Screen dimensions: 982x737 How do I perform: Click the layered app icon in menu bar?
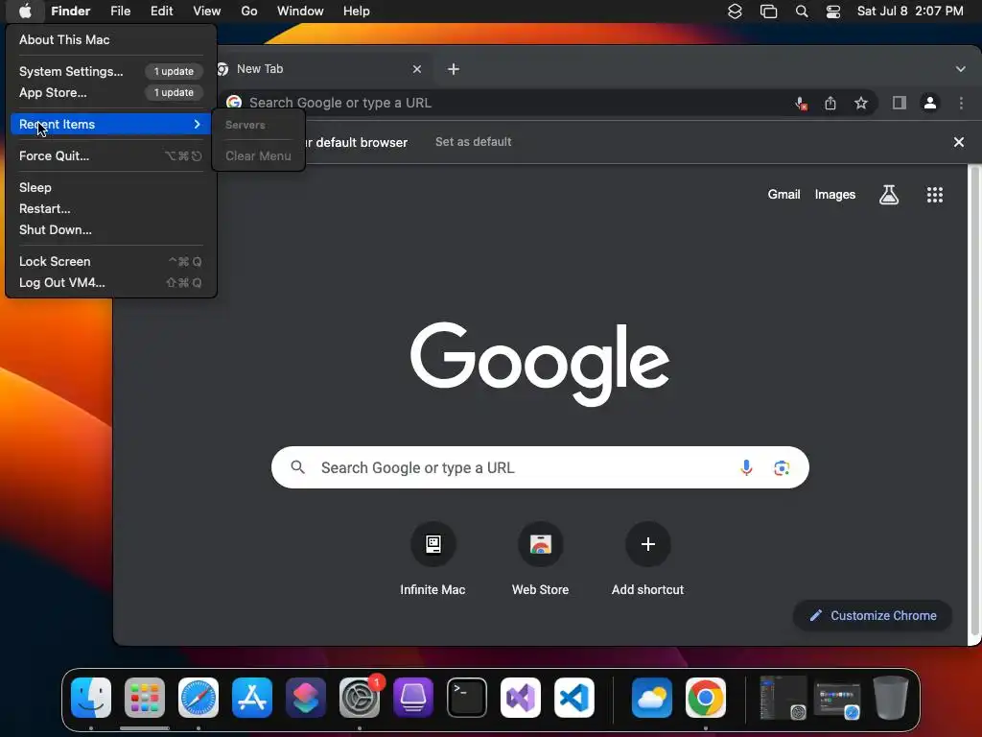click(x=735, y=12)
